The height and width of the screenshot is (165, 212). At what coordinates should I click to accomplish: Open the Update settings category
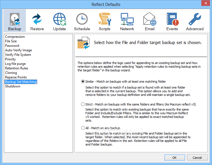pyautogui.click(x=59, y=21)
